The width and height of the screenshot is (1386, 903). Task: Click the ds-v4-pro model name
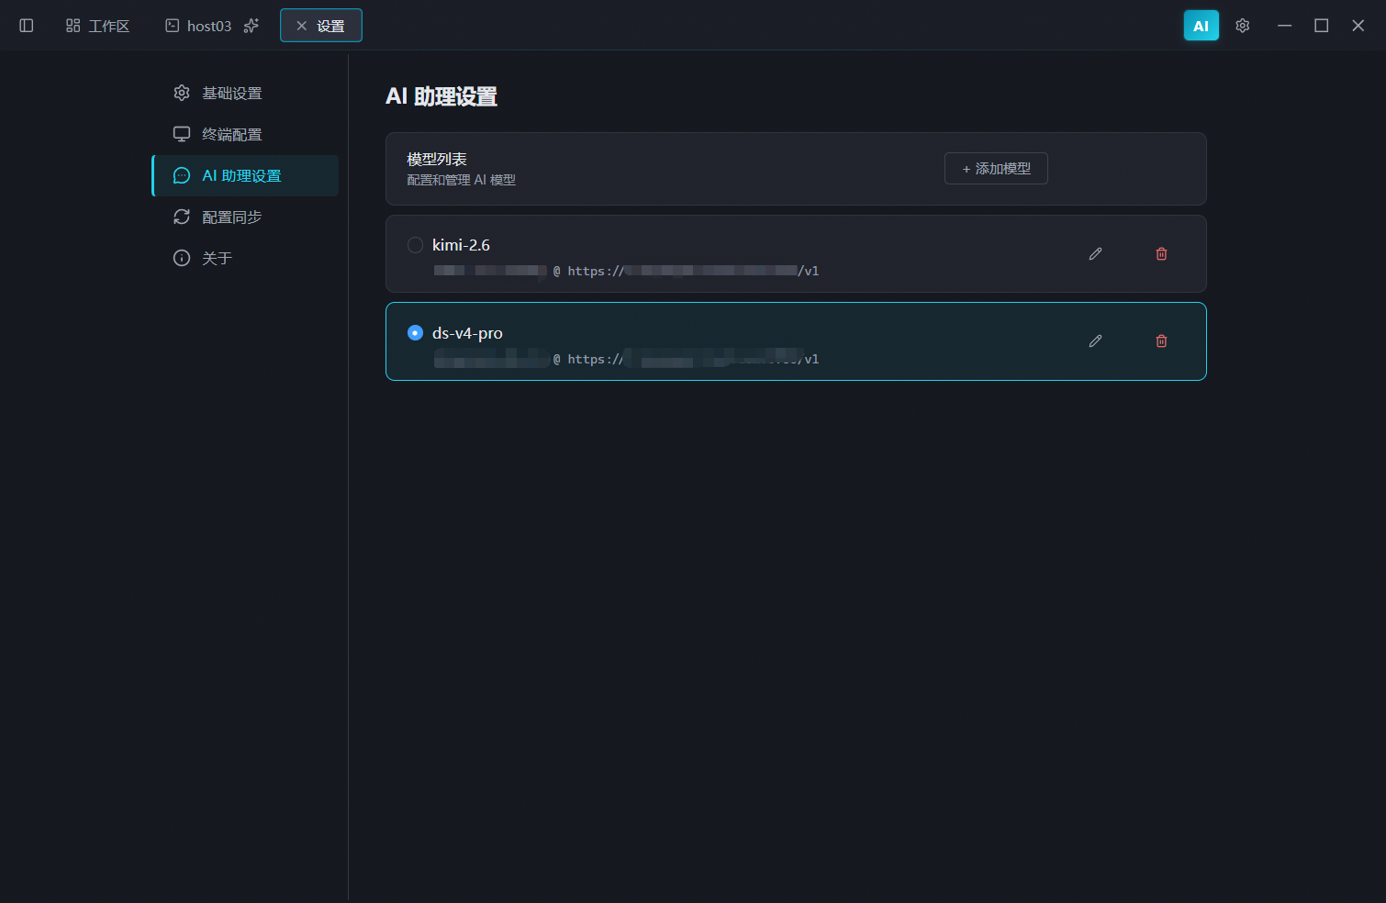click(x=467, y=333)
